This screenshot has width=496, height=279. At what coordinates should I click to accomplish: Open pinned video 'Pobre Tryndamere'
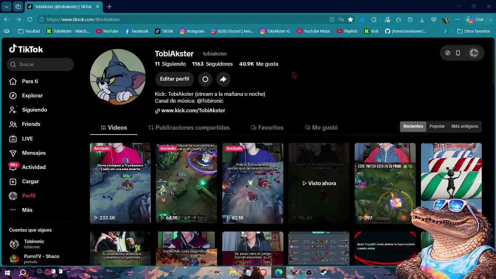click(x=253, y=183)
